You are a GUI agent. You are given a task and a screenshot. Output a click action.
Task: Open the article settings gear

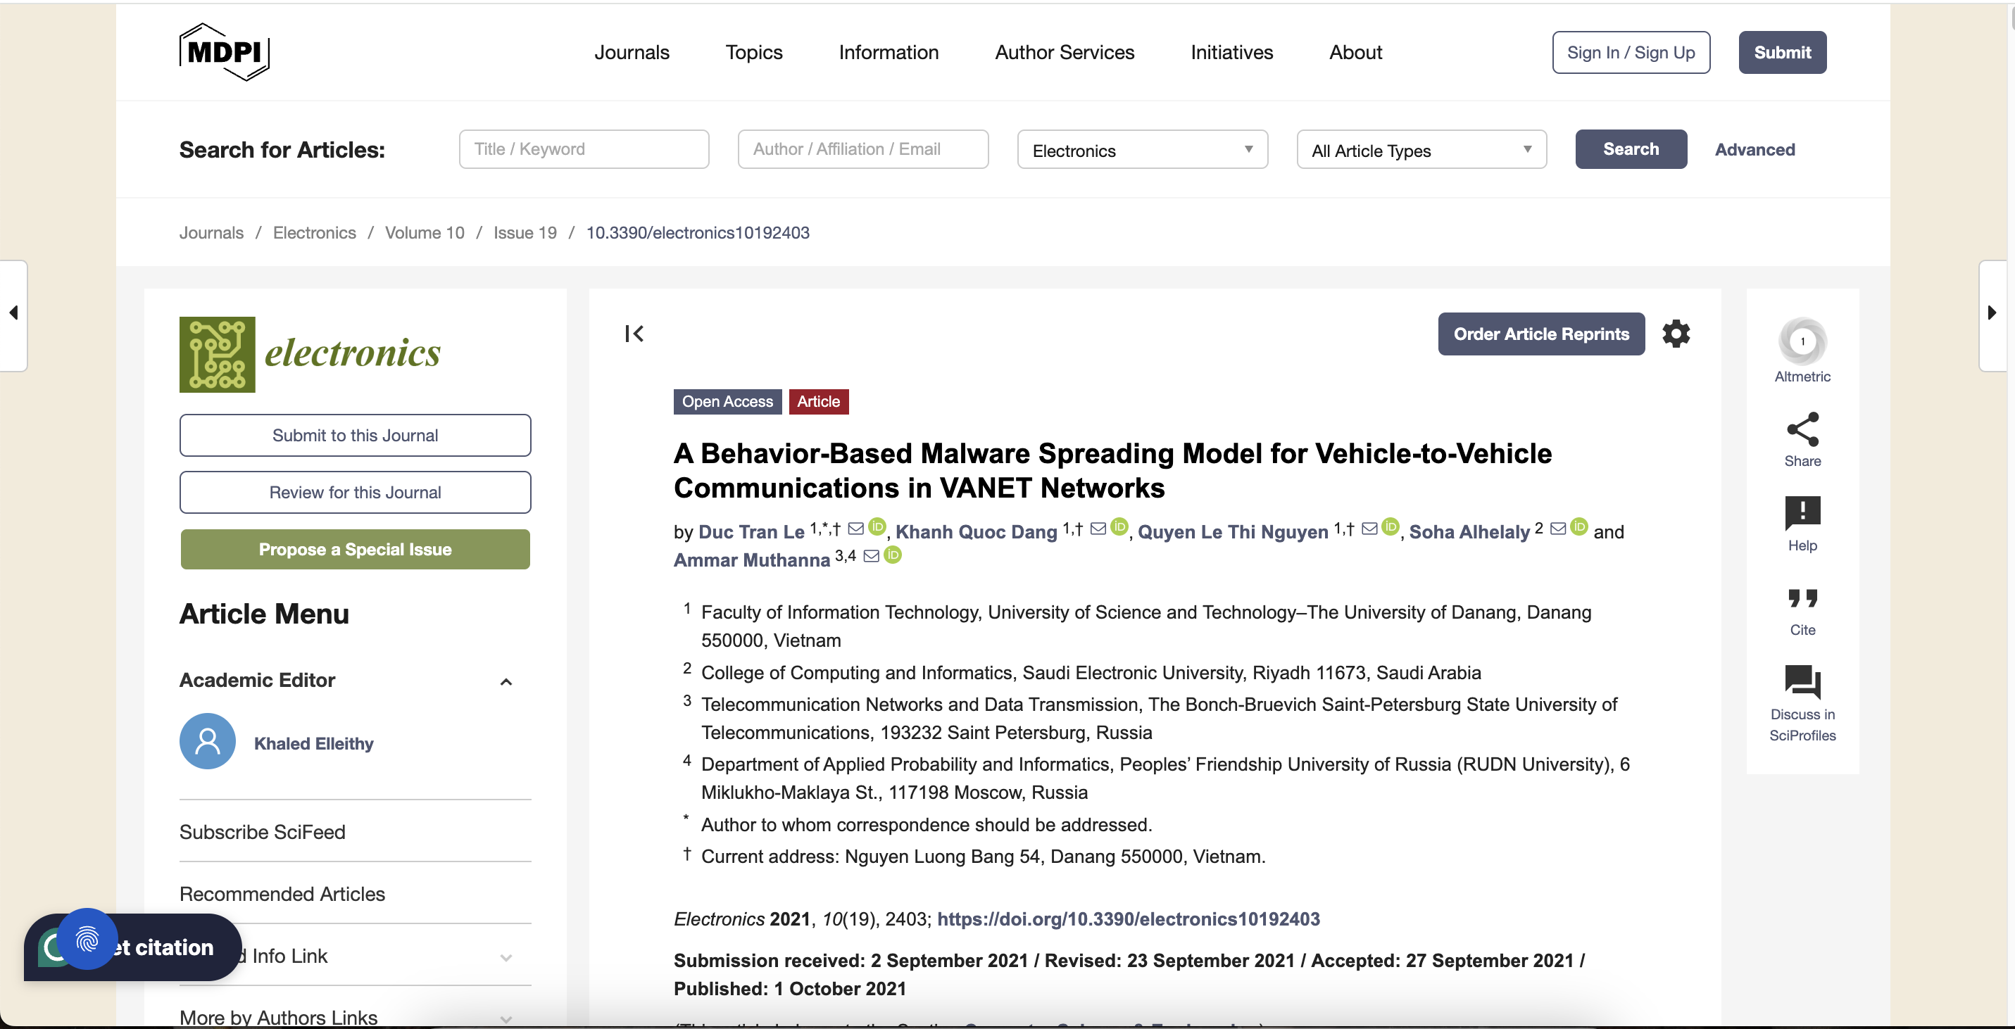(1676, 333)
